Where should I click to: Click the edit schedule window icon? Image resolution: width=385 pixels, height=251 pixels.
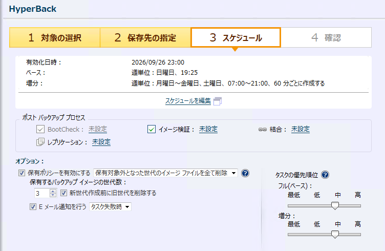218,101
